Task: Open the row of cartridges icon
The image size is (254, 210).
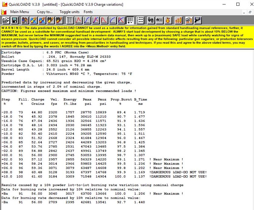Action: (178, 20)
